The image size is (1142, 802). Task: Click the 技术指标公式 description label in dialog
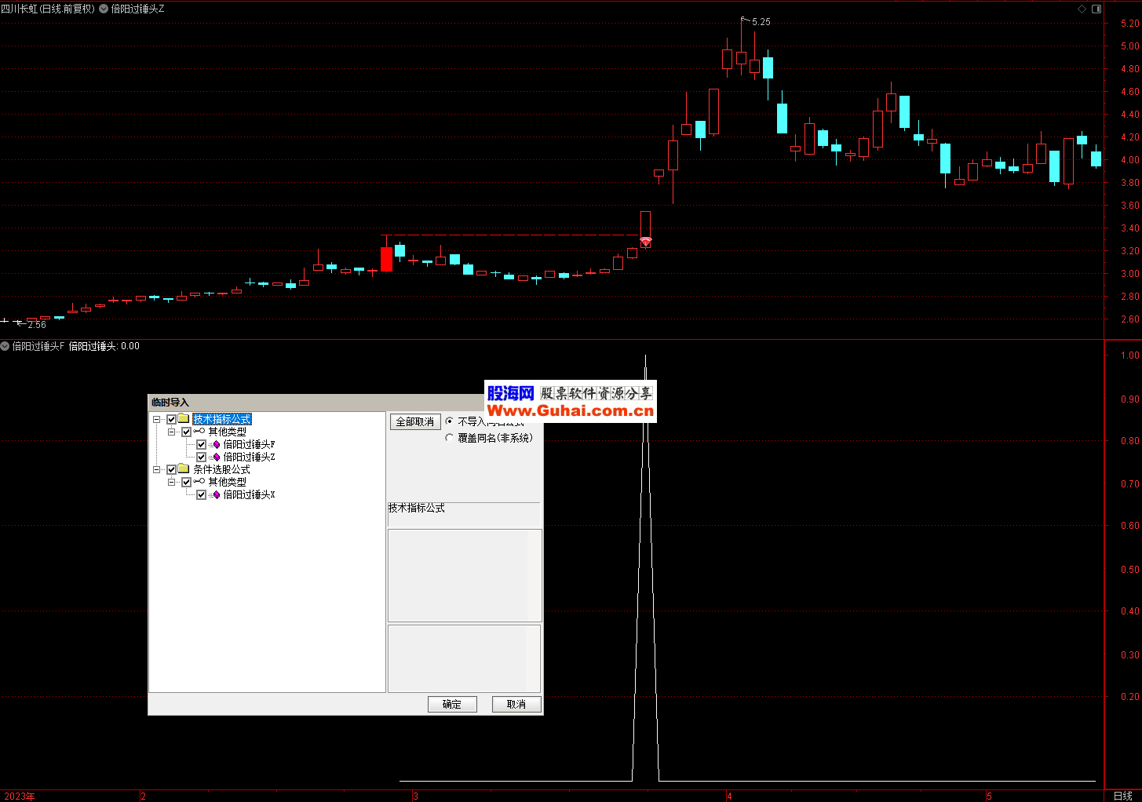(416, 508)
